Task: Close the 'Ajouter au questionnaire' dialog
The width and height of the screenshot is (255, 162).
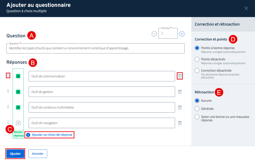Action: click(x=246, y=9)
